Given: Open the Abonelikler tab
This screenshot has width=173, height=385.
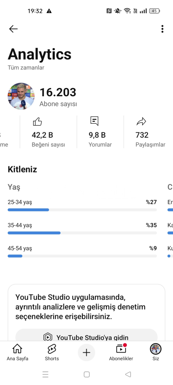Looking at the screenshot, I should click(x=121, y=352).
